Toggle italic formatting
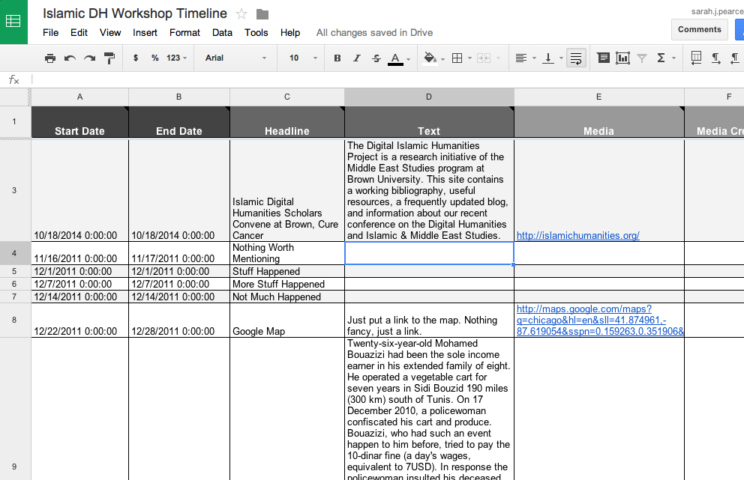The height and width of the screenshot is (480, 744). point(357,58)
